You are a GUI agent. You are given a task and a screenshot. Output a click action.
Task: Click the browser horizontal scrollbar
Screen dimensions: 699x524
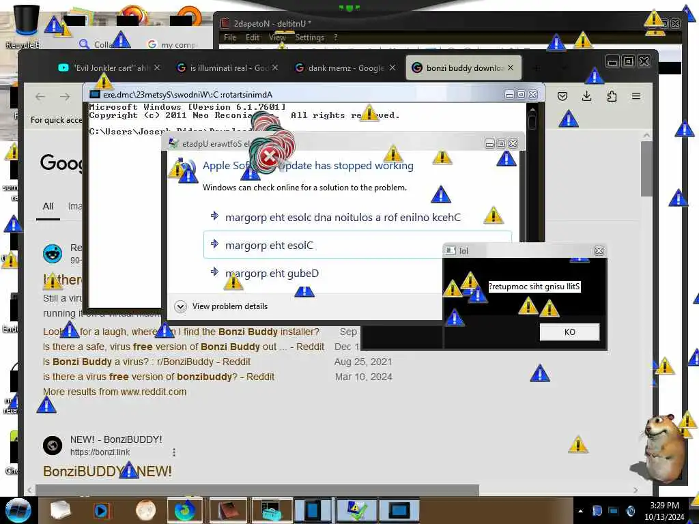pos(257,490)
